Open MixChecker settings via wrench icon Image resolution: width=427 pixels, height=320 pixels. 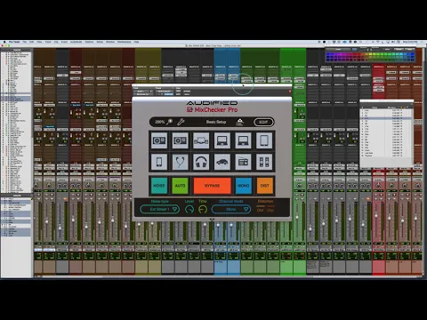181,122
